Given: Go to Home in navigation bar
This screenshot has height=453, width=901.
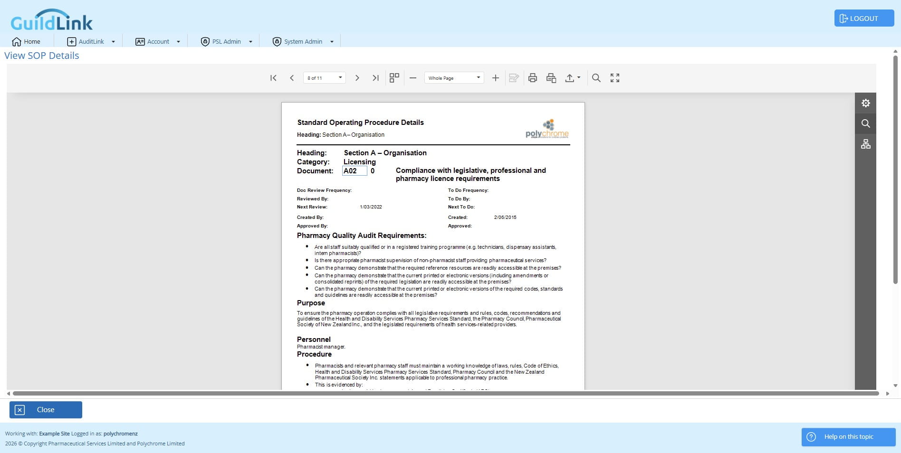Looking at the screenshot, I should [x=26, y=42].
